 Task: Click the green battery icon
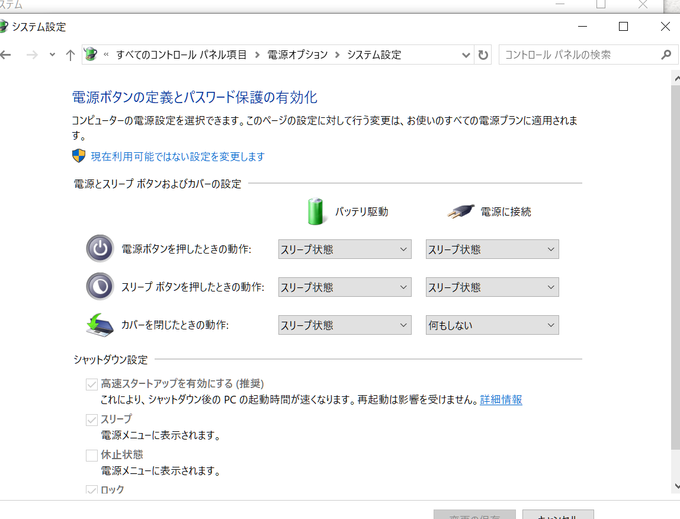click(x=315, y=212)
